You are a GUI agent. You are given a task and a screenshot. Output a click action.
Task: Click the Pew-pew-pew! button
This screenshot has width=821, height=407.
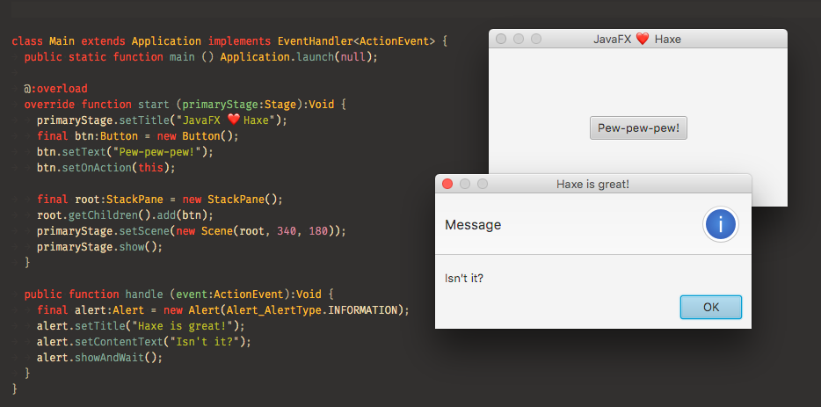coord(638,127)
